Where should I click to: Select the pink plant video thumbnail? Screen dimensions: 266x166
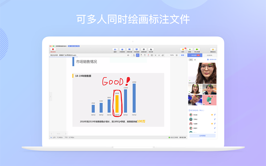[210, 100]
